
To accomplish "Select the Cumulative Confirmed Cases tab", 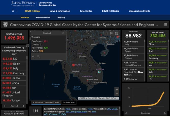I will click(x=46, y=102).
